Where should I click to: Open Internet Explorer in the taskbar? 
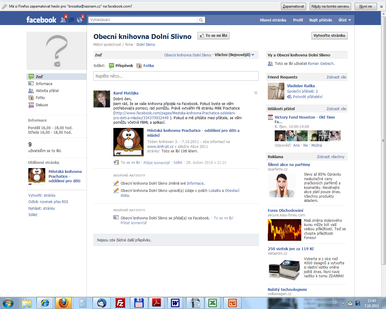click(x=45, y=303)
